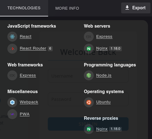Click the Express icon under Web servers

click(89, 37)
